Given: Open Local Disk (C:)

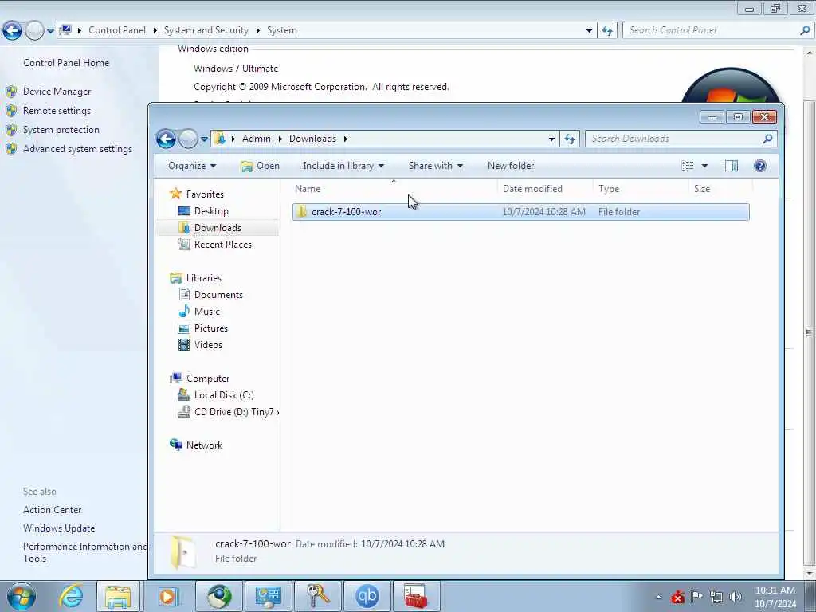Looking at the screenshot, I should [224, 395].
